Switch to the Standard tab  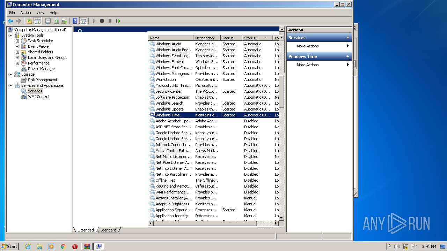[108, 230]
